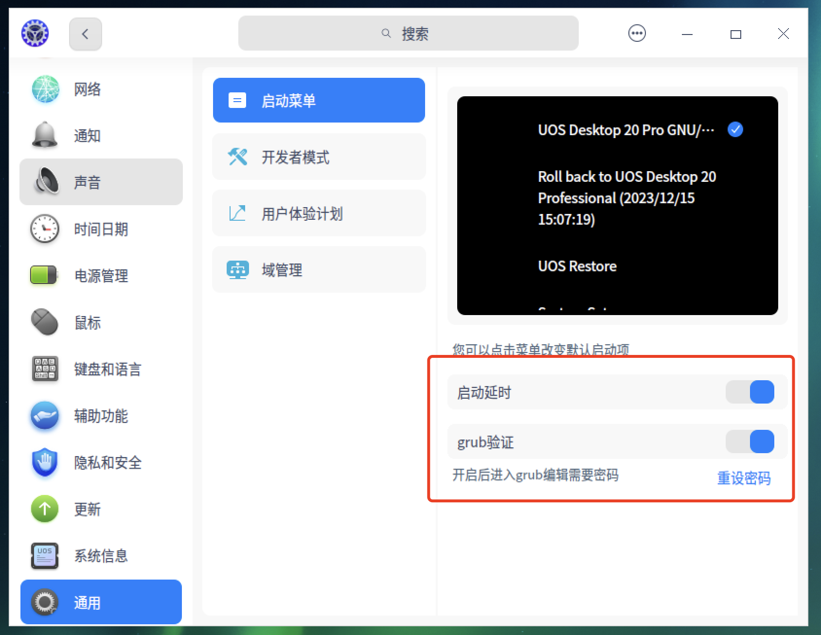Viewport: 821px width, 635px height.
Task: Click the blue checkmark on default boot entry
Action: [x=735, y=129]
